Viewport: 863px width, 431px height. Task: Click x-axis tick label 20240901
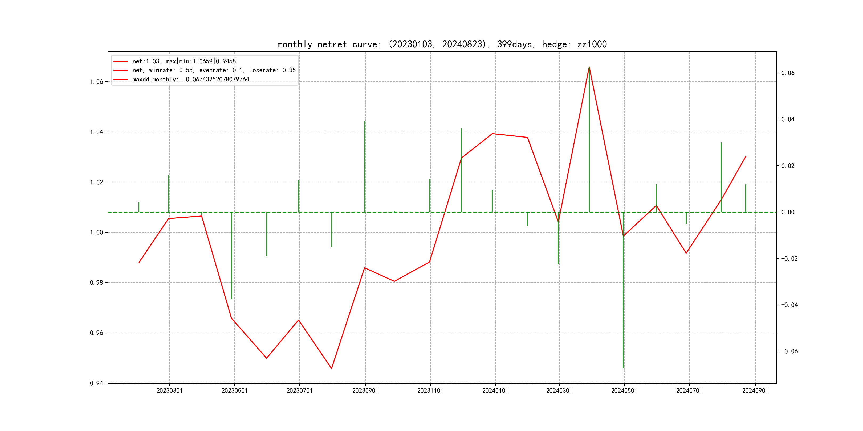point(755,391)
